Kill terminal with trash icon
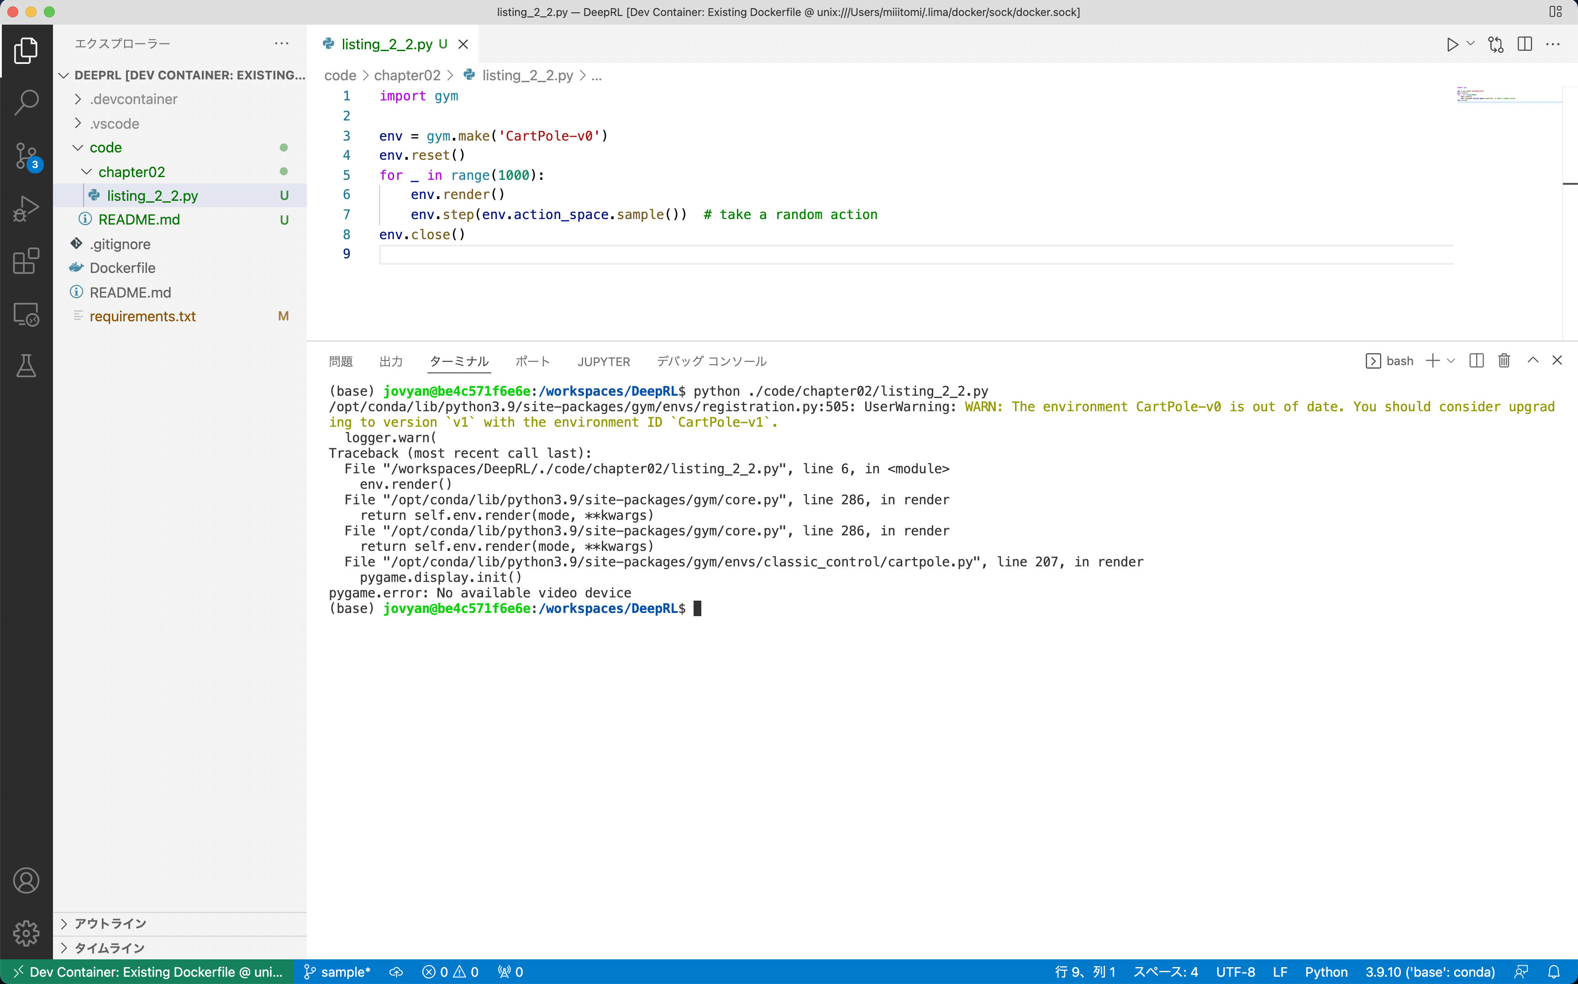The height and width of the screenshot is (984, 1578). (1504, 361)
